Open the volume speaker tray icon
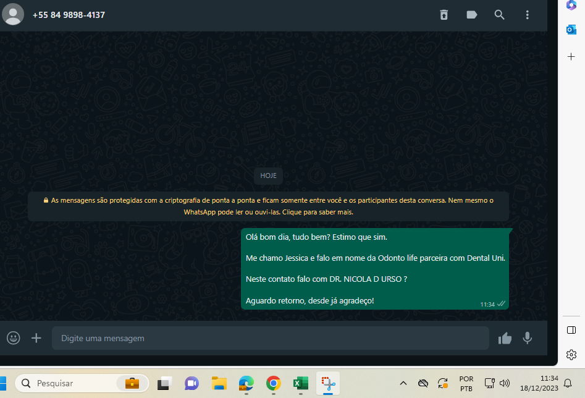Screen dimensions: 585x398 click(x=505, y=383)
